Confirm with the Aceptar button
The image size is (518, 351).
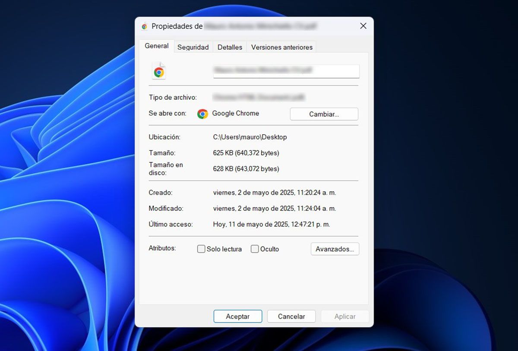click(x=237, y=316)
